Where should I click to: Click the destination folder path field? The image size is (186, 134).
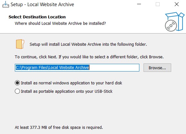[77, 68]
